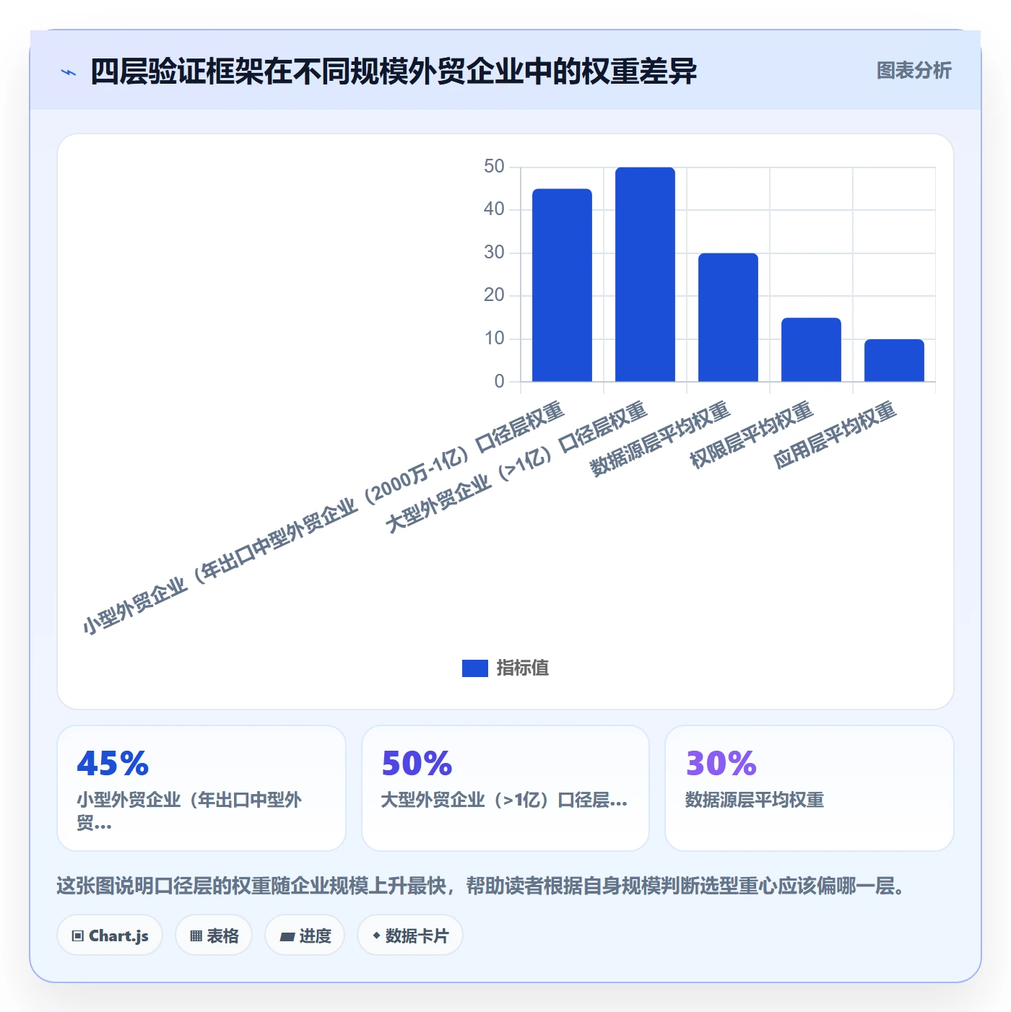
Task: Click the 权限层平均权重 axis label
Action: click(751, 435)
